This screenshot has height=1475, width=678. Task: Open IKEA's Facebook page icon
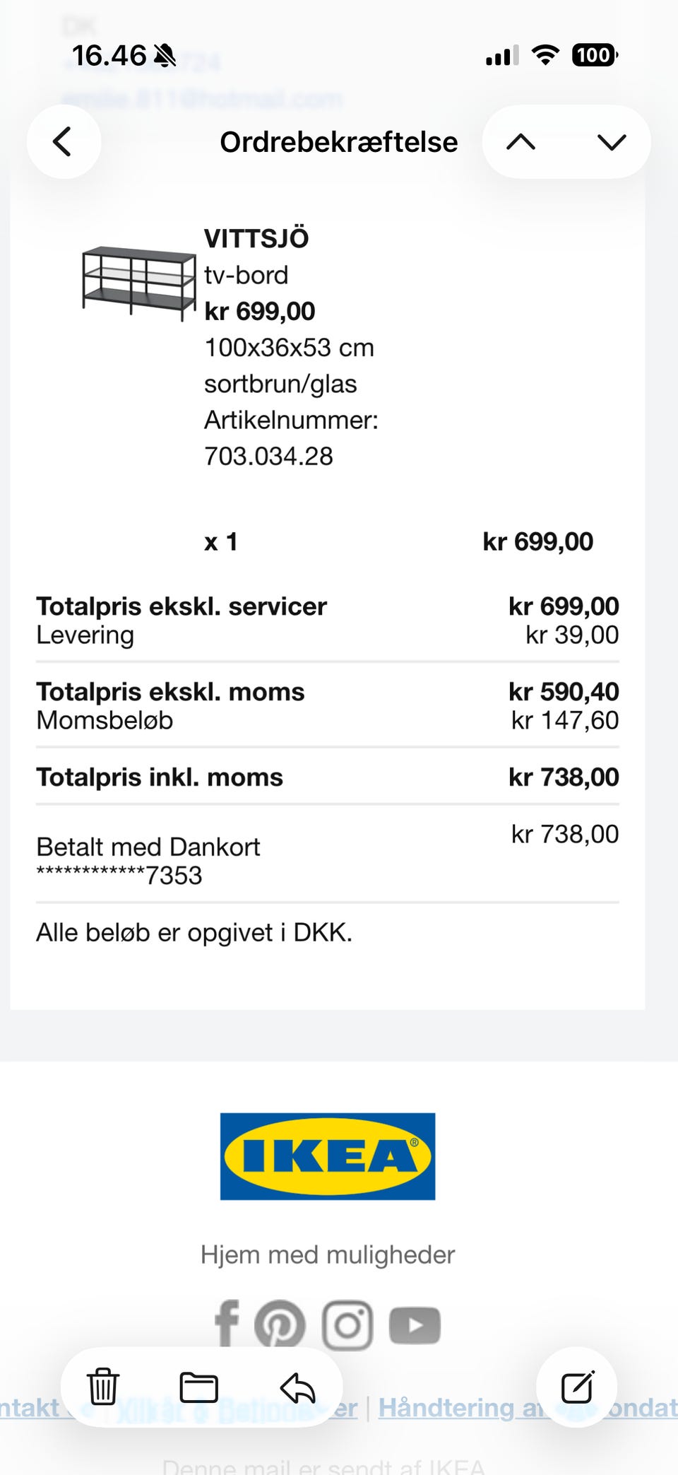[227, 1323]
